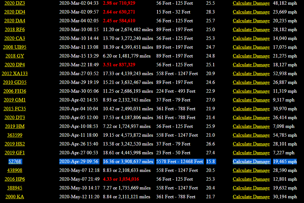The height and width of the screenshot is (203, 304).
Task: Open the 2006 FH36 asteroid link
Action: 15,91
